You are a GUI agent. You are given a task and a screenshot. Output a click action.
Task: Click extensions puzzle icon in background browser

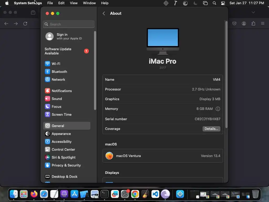point(254,23)
